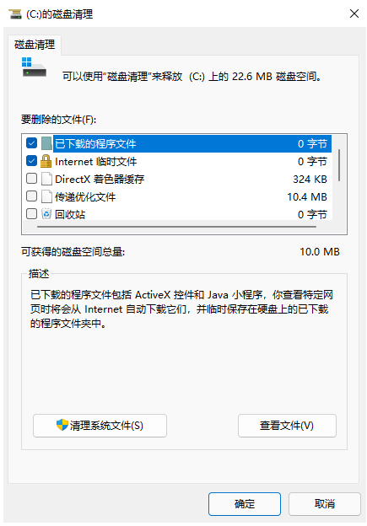Click the Internet temporary files lock icon
The width and height of the screenshot is (367, 526).
click(46, 161)
